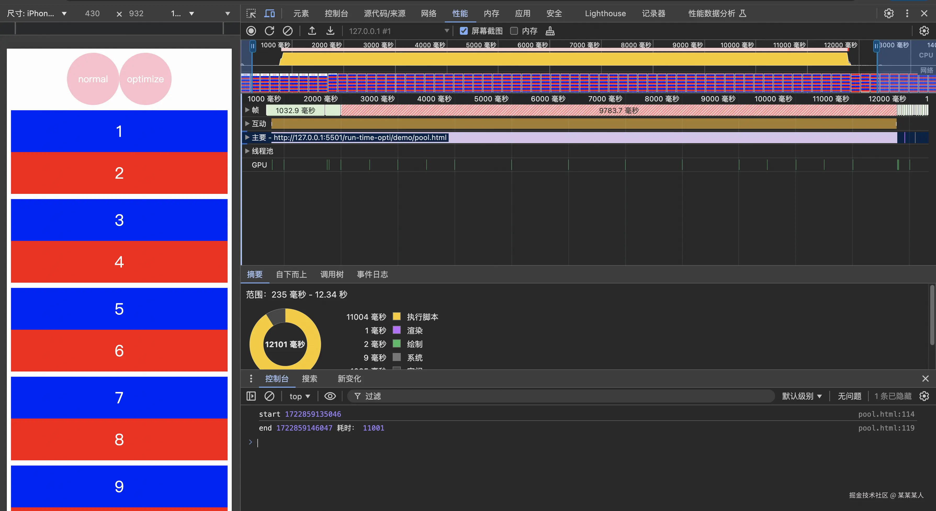Click the collect garbage broom icon
Screen dimensions: 936x511
[x=550, y=31]
